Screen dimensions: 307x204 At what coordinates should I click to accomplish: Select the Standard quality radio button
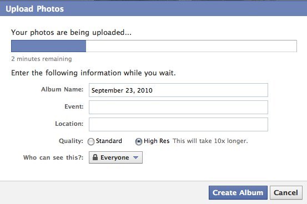pos(91,141)
